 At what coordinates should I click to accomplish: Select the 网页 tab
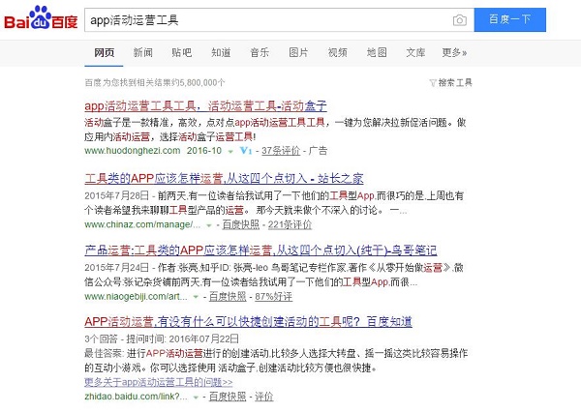(x=104, y=52)
